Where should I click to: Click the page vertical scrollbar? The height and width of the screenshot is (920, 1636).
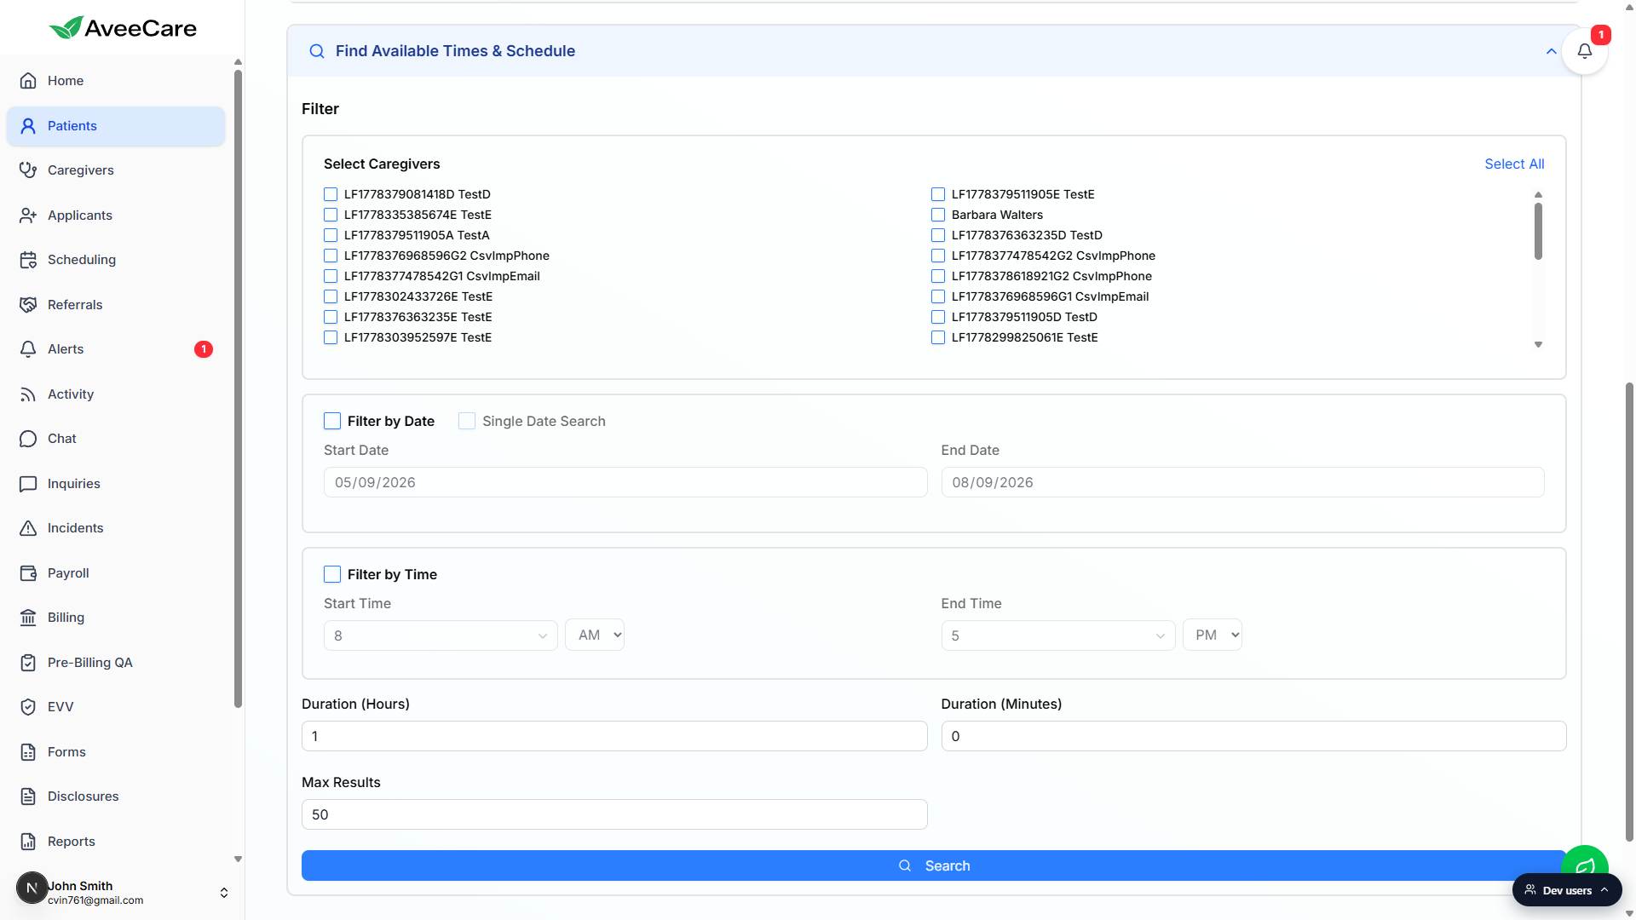point(1629,613)
